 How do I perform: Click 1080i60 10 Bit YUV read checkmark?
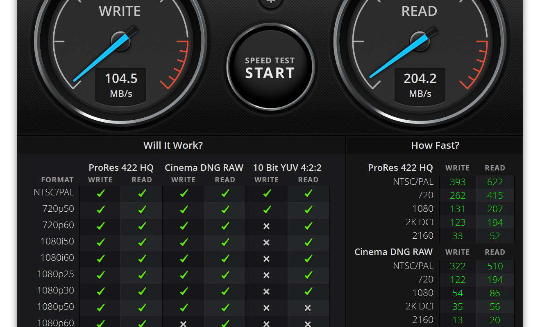click(308, 259)
